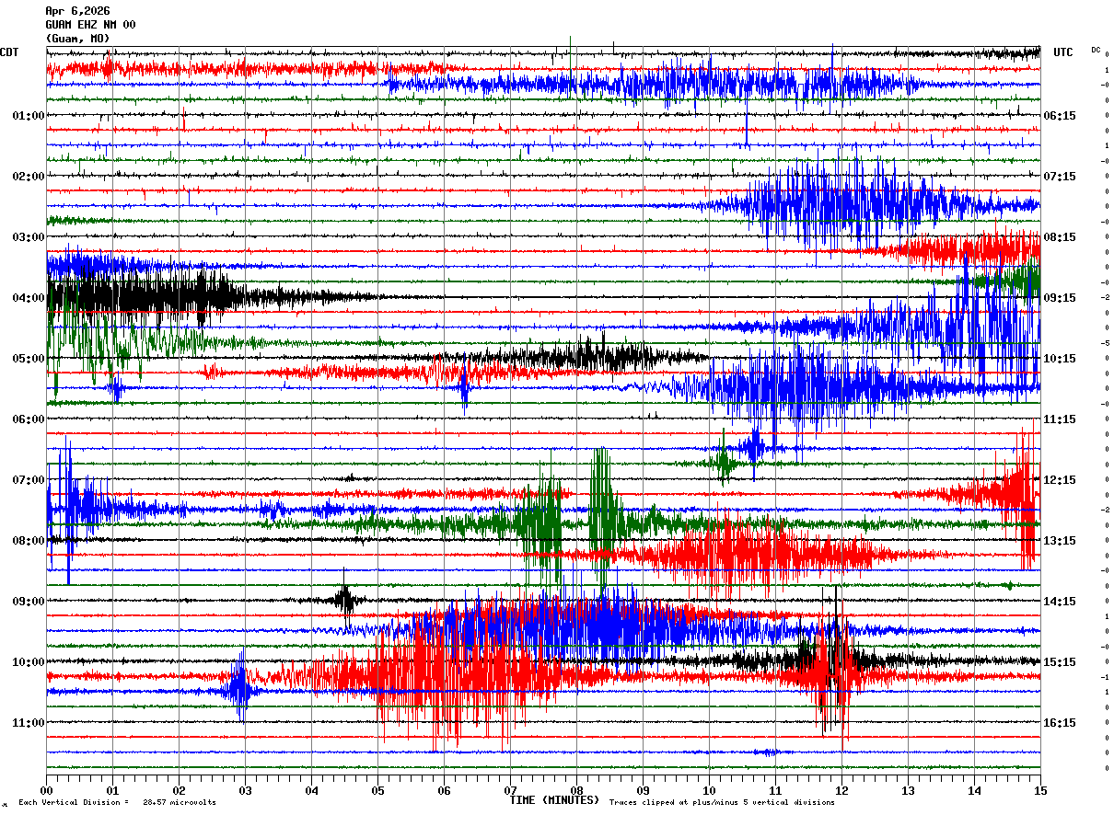Screen dimensions: 1114x815
Task: Select the 02:00 CDT row label
Action: 29,177
